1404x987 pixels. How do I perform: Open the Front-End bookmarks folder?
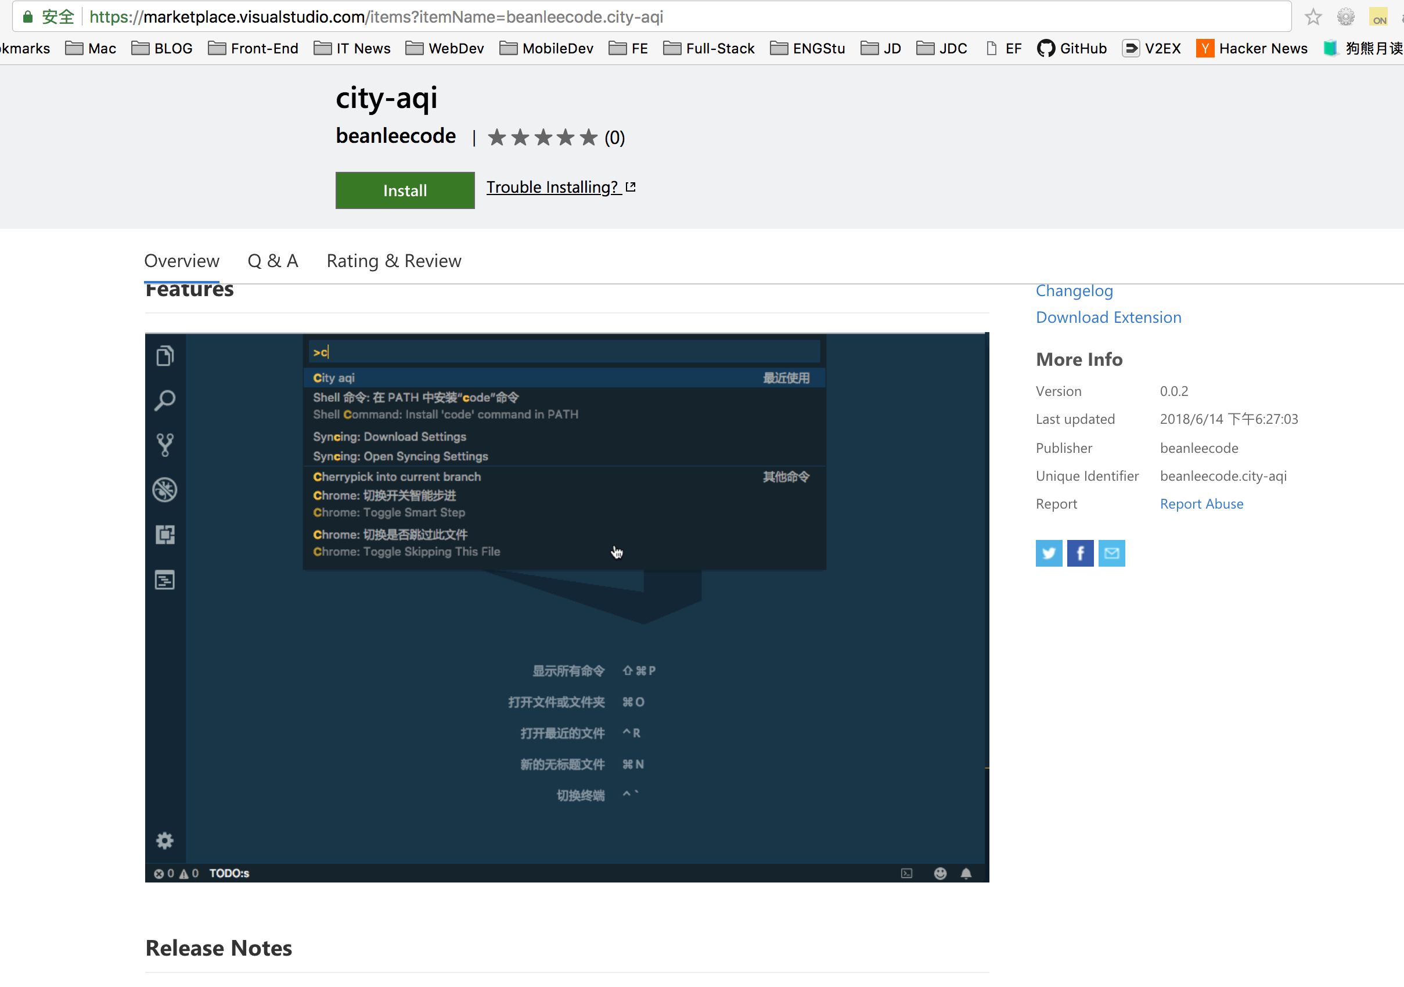[253, 48]
